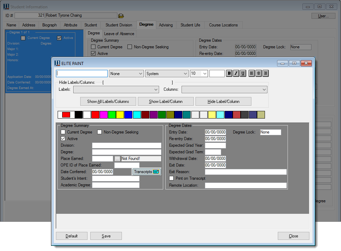Open the font style dropdown showing None
The width and height of the screenshot is (341, 251).
(x=126, y=73)
